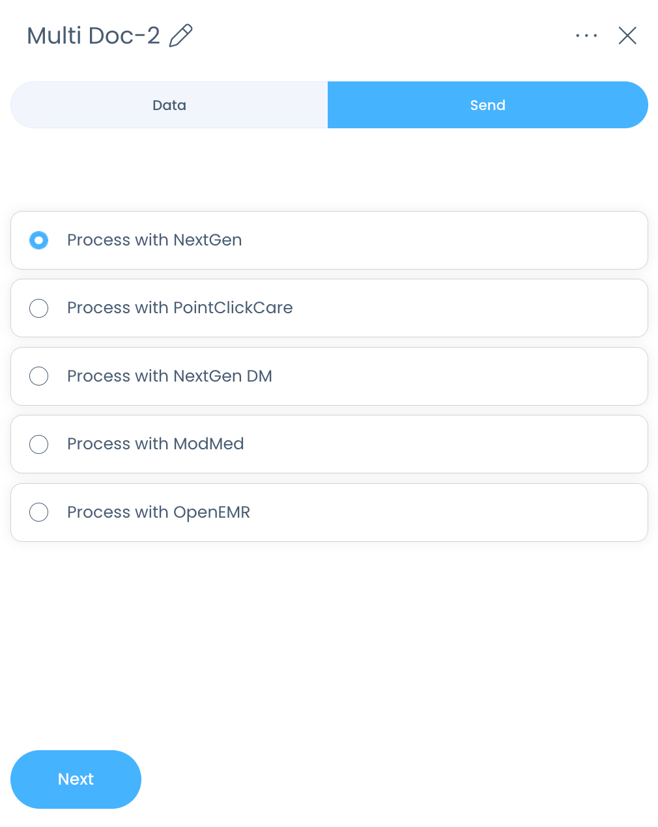Click the "Process with ModMed" label text
Image resolution: width=658 pixels, height=827 pixels.
155,444
